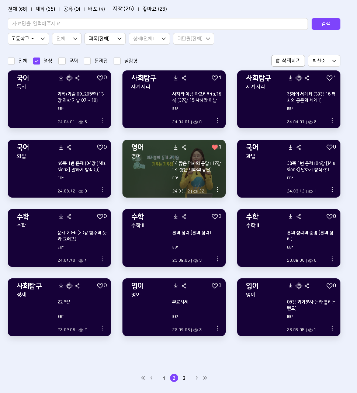The width and height of the screenshot is (357, 393).
Task: Click the 삭제하기 delete button
Action: pyautogui.click(x=288, y=61)
